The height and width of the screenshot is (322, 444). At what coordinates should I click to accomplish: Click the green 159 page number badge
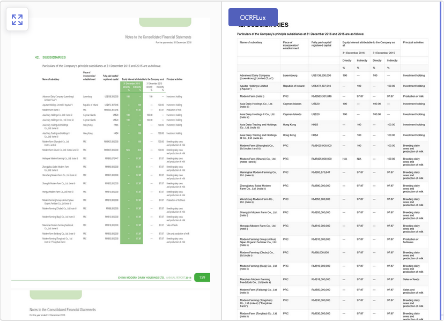[x=202, y=278]
